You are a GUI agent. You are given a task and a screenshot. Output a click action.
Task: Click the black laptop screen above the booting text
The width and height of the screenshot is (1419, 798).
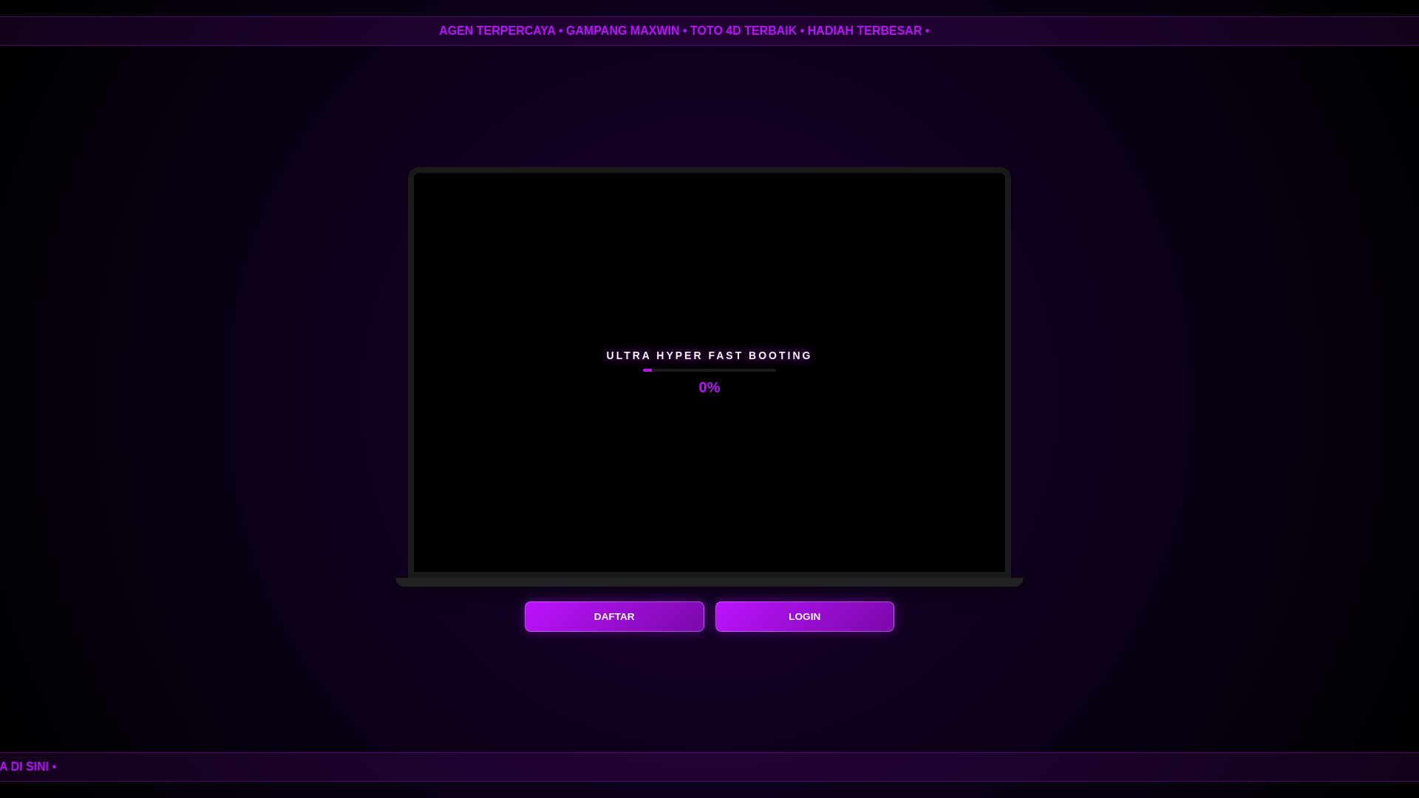click(x=709, y=259)
